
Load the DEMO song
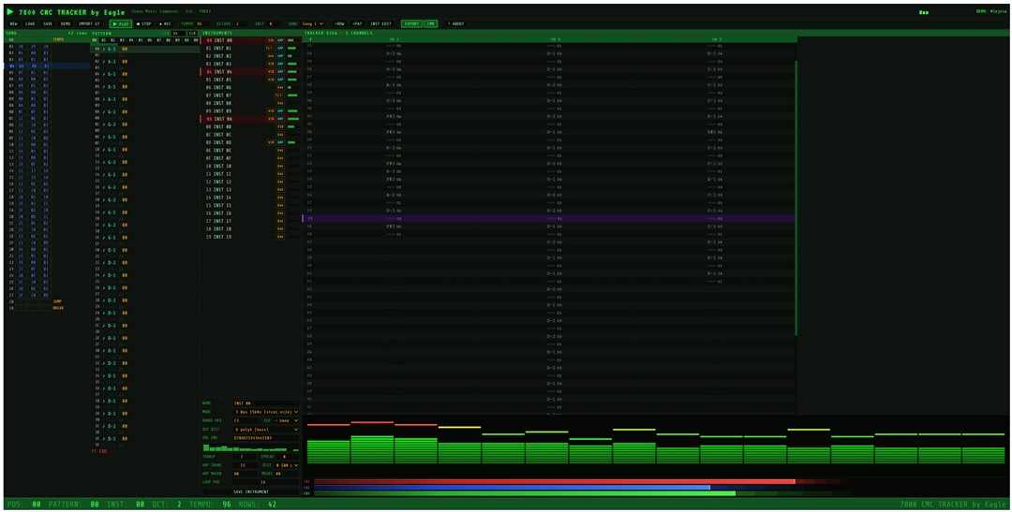(66, 23)
